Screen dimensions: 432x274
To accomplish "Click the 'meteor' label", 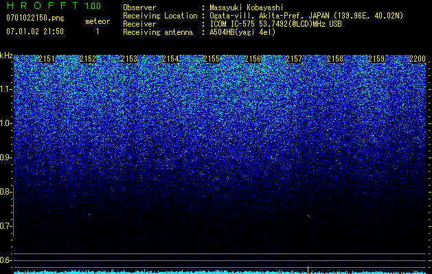I will click(98, 21).
